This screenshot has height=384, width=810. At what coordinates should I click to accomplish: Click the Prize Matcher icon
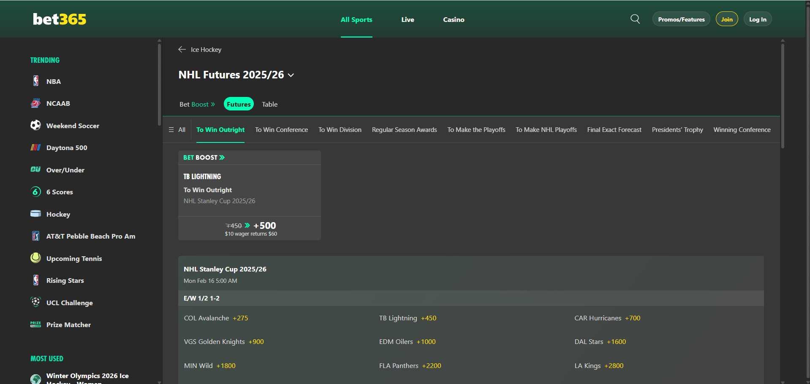point(35,324)
